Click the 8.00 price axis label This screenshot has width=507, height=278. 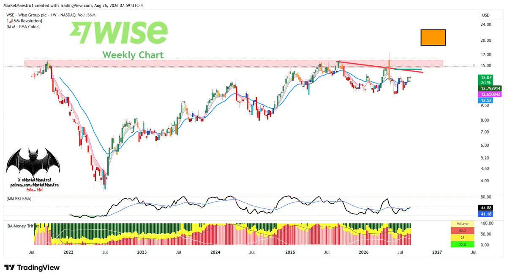(x=485, y=121)
